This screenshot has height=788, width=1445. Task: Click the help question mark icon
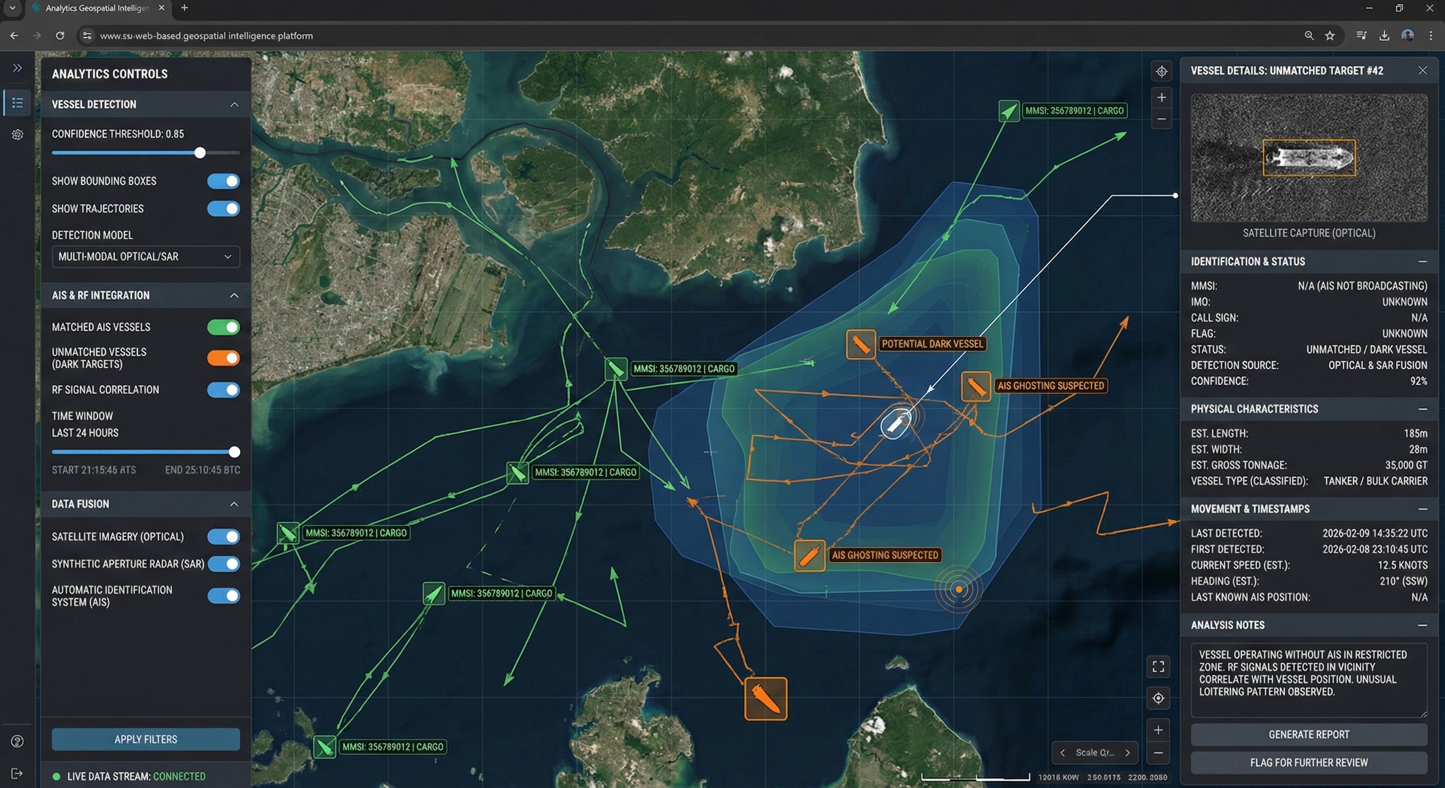click(17, 741)
